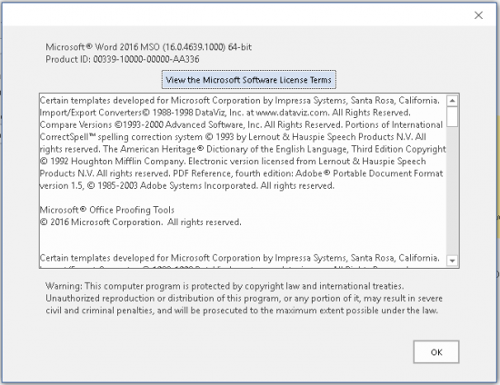
Task: Click the "Compare Versions ©1993-2000 Advanced Software" line
Action: [x=241, y=124]
